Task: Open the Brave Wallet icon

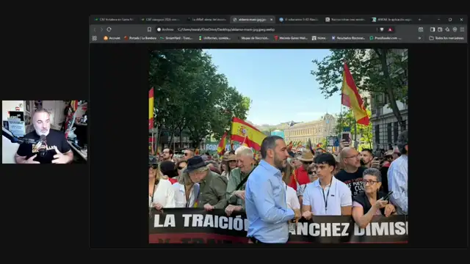Action: pos(440,29)
